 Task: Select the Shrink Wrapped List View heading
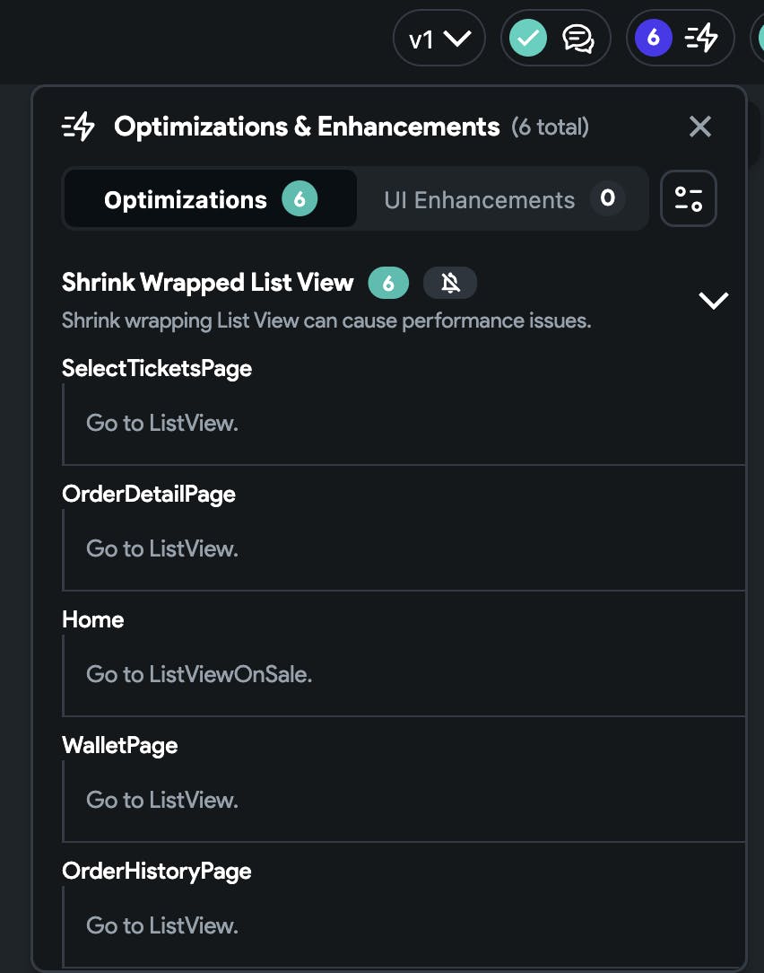coord(208,283)
